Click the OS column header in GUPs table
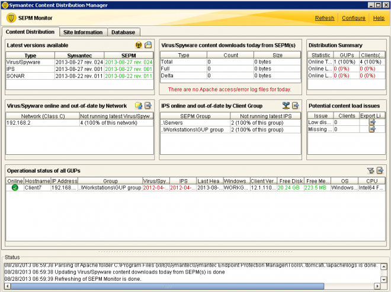 tap(345, 181)
